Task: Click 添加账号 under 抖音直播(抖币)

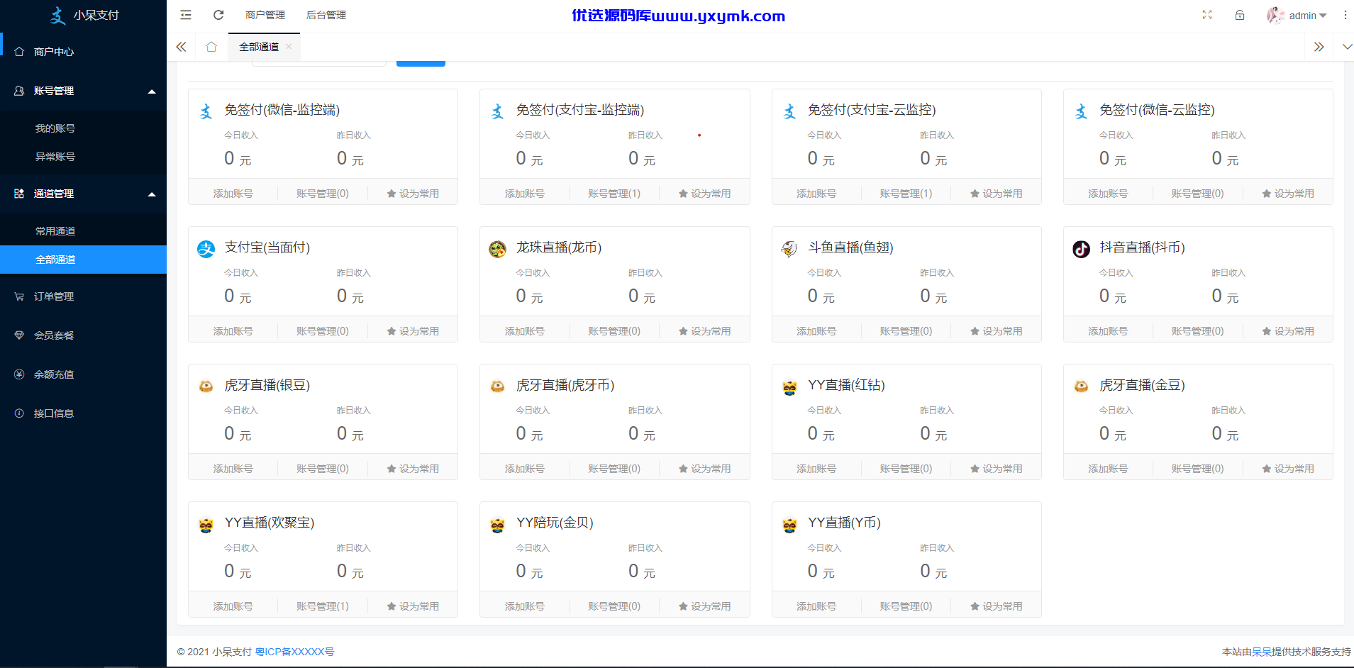Action: 1108,331
